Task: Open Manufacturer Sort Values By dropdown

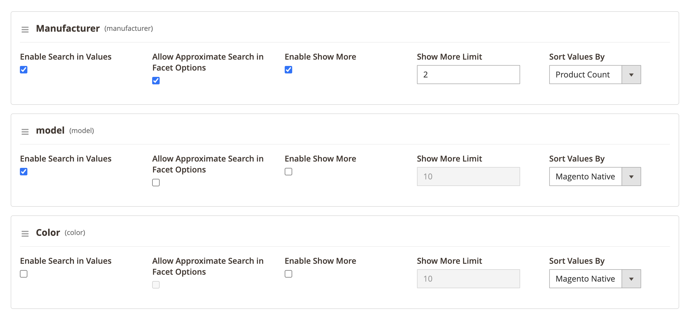Action: [595, 75]
